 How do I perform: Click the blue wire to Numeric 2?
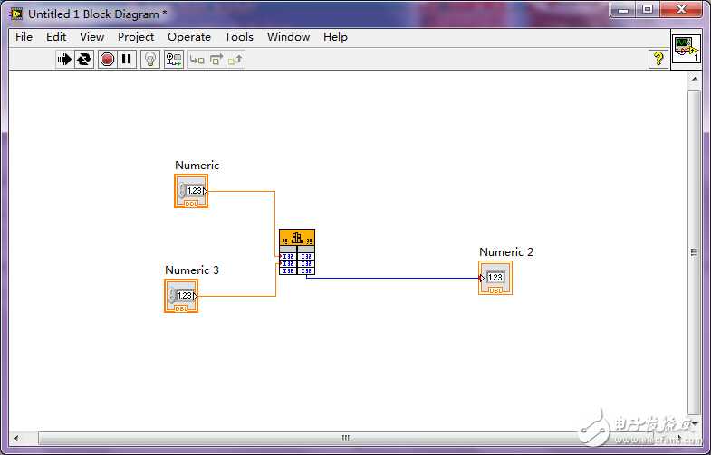(393, 278)
